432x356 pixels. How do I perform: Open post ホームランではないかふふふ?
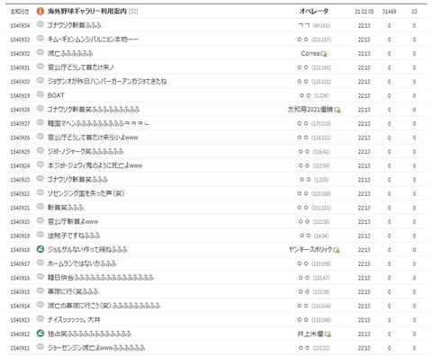coord(82,263)
